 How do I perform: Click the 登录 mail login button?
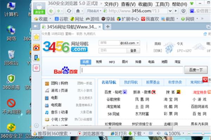tap(133, 51)
